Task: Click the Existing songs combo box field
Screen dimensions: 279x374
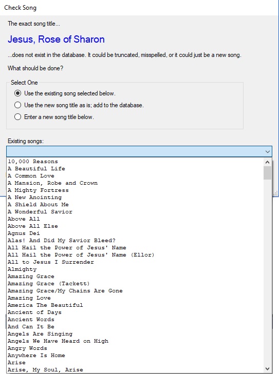Action: 139,152
